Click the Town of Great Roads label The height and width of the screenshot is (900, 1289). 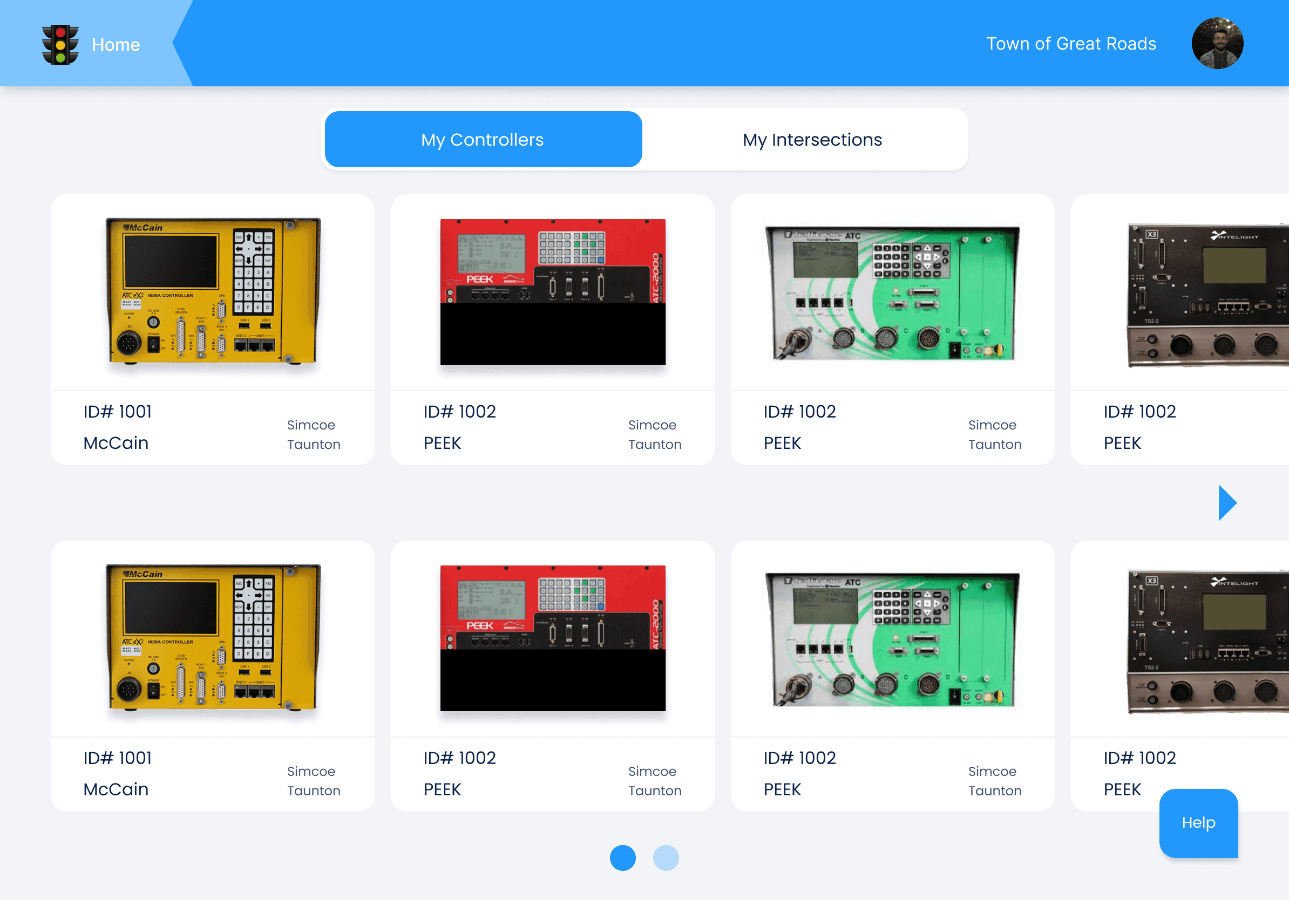(1070, 43)
